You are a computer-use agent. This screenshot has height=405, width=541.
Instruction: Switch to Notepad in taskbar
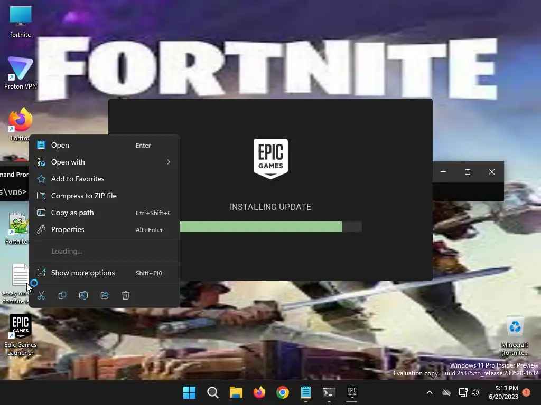coord(306,392)
